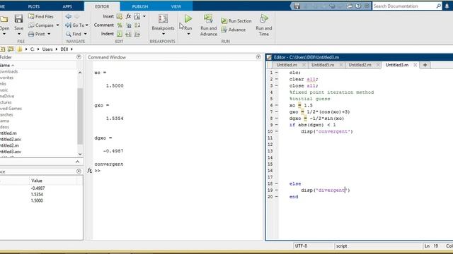Toggle breakpoint dash on editor line 9
Screen dimensions: 453x254
277,125
